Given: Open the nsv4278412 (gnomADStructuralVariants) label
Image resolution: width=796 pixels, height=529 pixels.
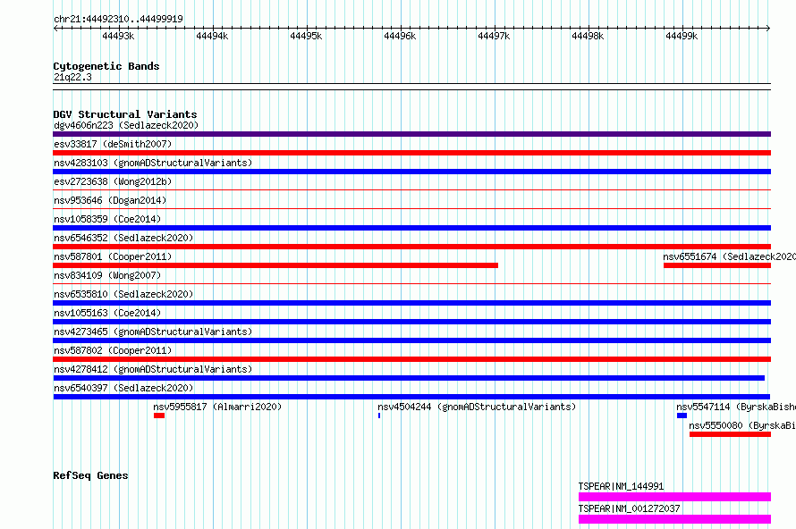Looking at the screenshot, I should point(153,369).
